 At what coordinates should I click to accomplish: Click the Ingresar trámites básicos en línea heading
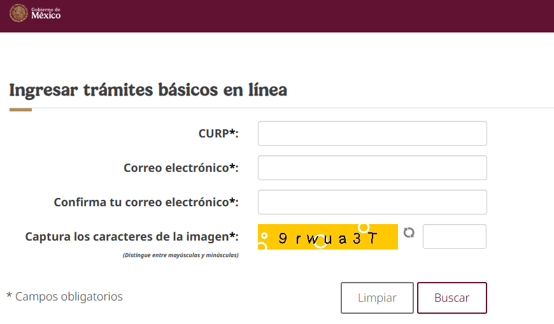(x=148, y=90)
